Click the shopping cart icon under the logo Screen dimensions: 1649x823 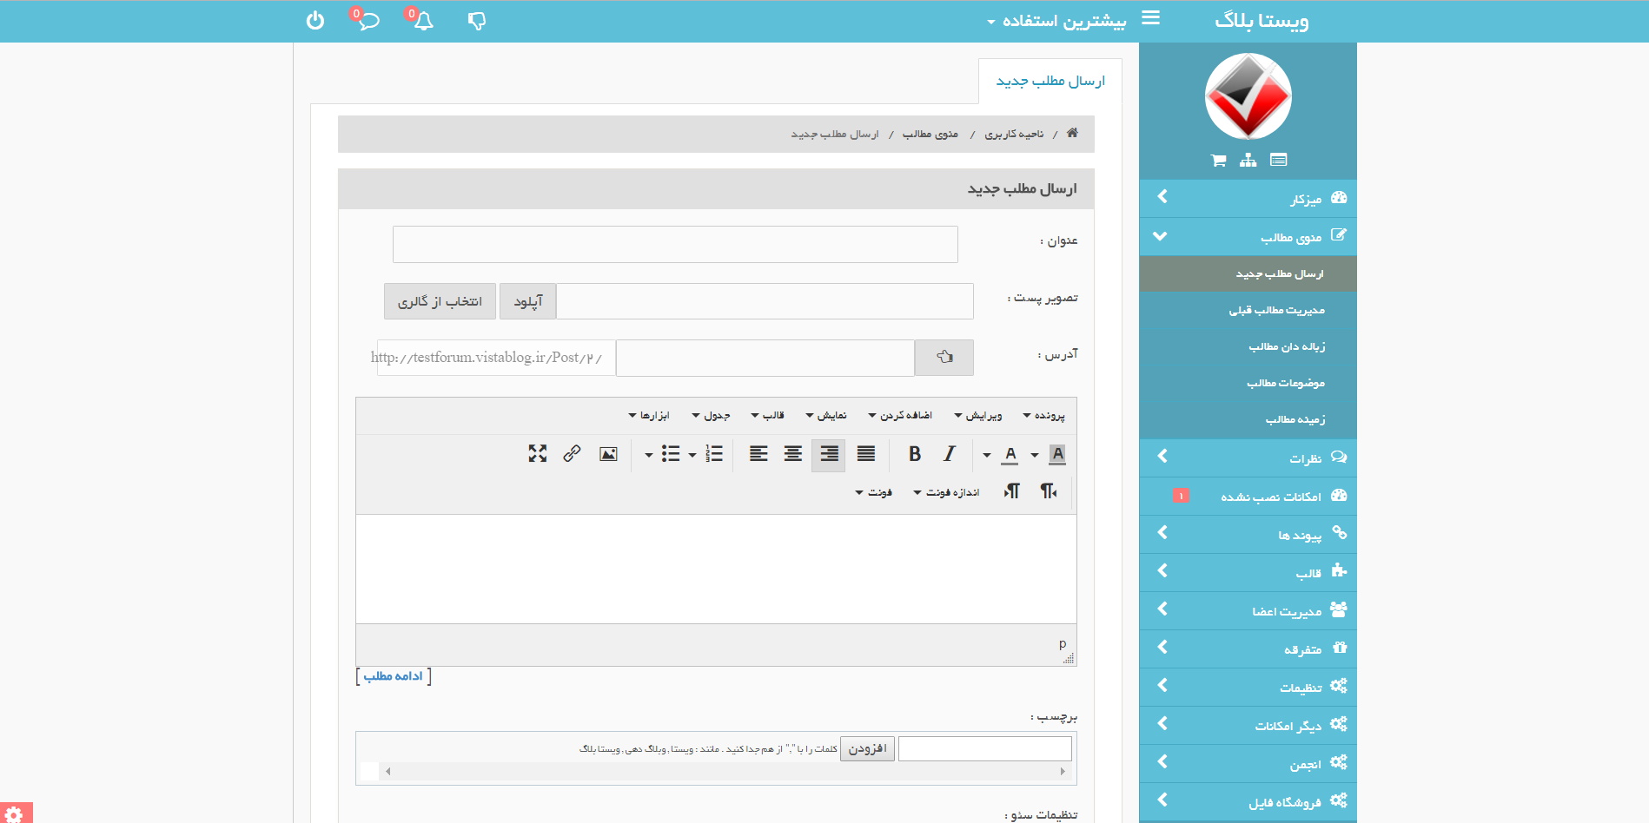tap(1218, 161)
